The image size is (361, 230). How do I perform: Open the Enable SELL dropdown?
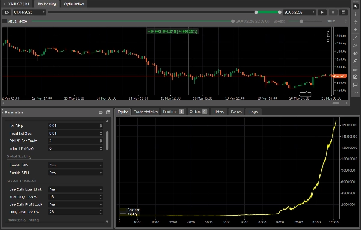tap(76, 172)
